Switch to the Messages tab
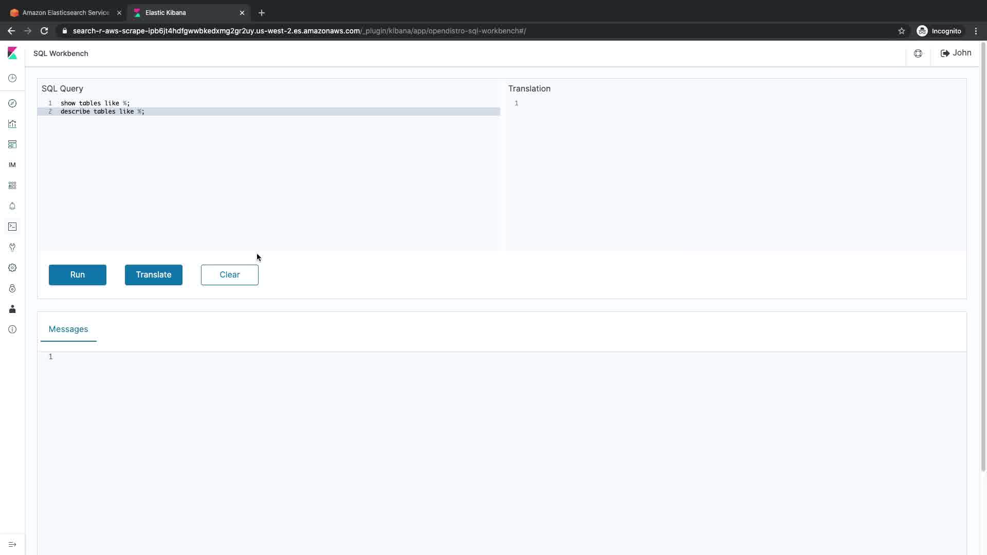The image size is (987, 555). pyautogui.click(x=68, y=329)
